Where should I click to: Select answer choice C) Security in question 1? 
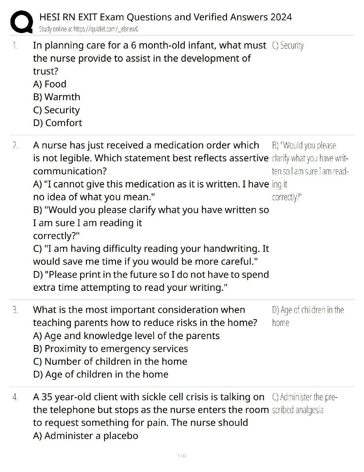[x=57, y=110]
